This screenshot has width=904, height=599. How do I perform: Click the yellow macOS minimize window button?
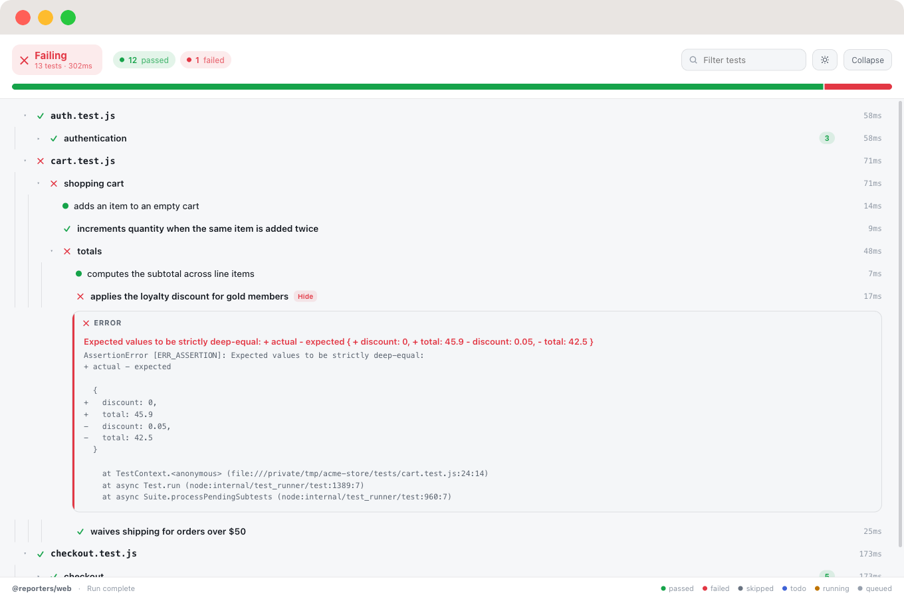45,17
